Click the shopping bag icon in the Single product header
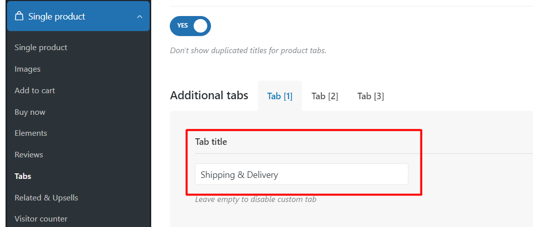This screenshot has width=533, height=227. point(20,16)
